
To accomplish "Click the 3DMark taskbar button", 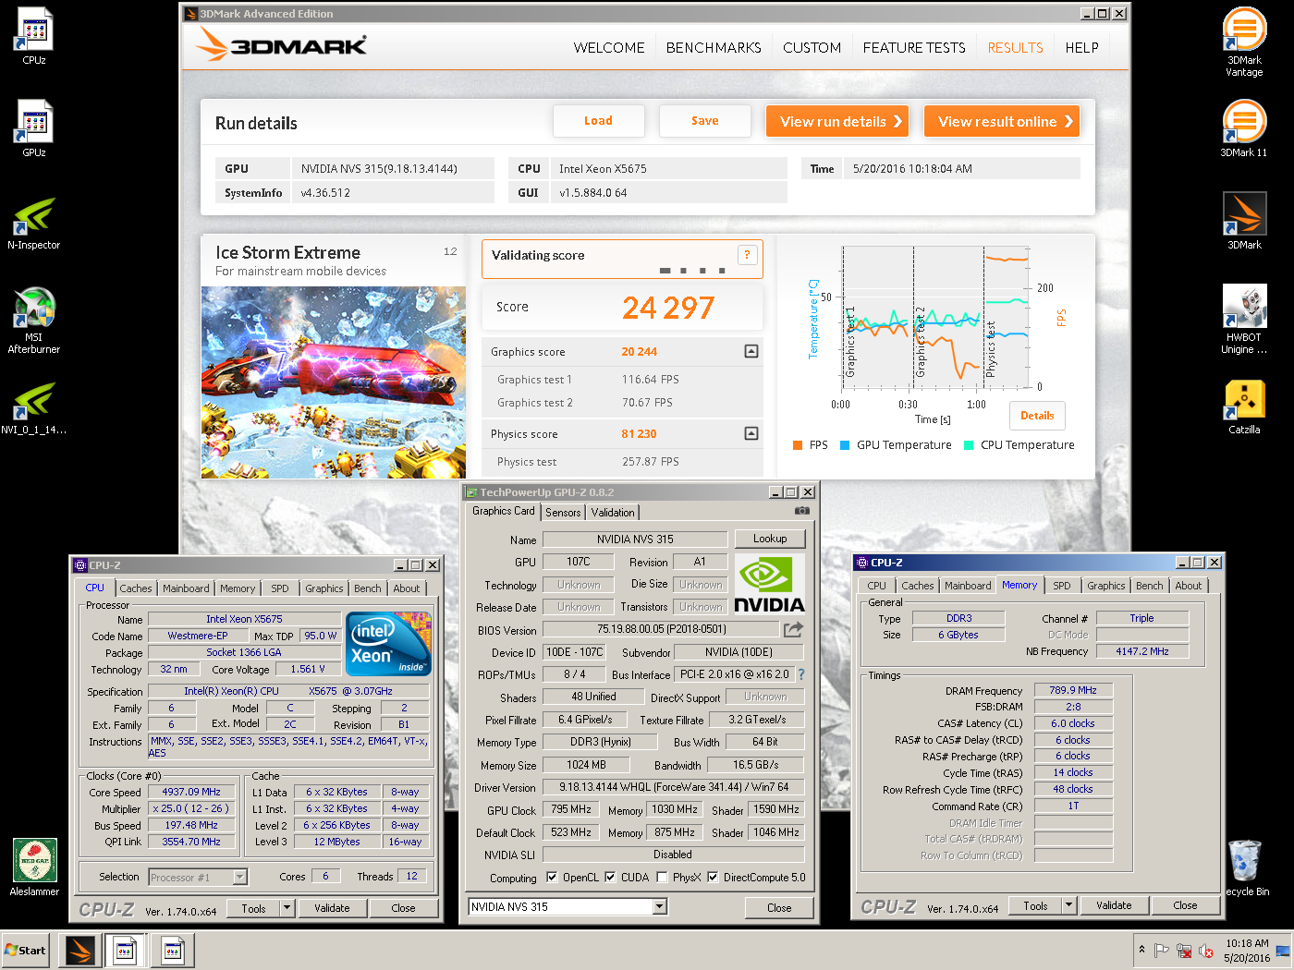I will pos(80,951).
